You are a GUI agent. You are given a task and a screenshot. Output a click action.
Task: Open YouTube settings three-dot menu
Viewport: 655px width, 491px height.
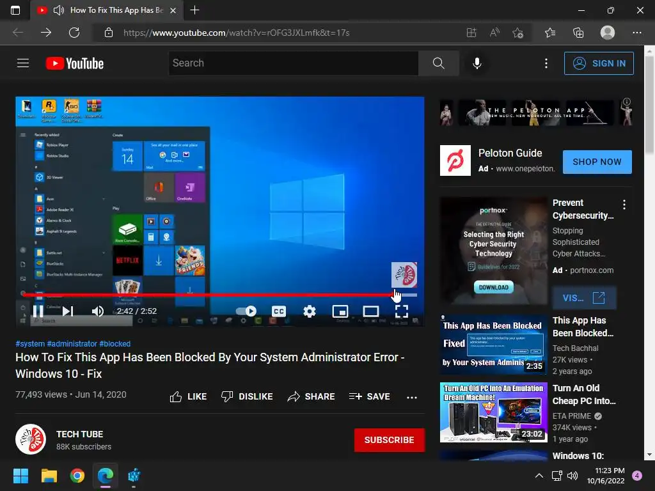[546, 63]
